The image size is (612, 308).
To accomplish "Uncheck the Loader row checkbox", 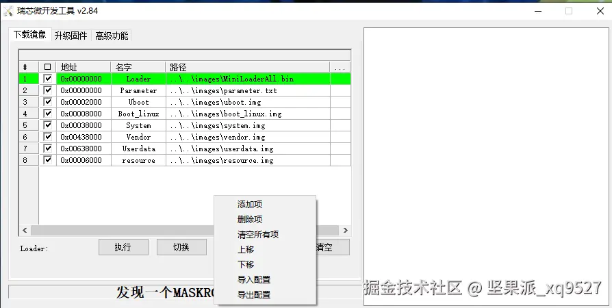I will pos(48,79).
